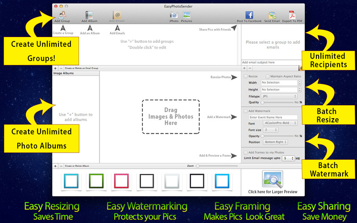The height and width of the screenshot is (223, 357).
Task: Toggle Maintain Aspect Ratio checkbox
Action: (x=267, y=76)
